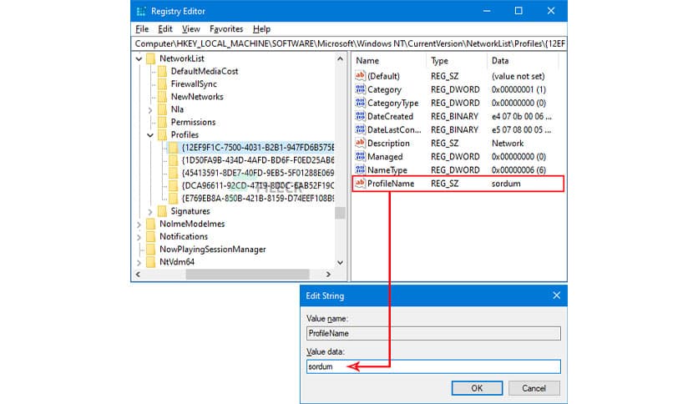The height and width of the screenshot is (404, 698).
Task: Expand the Nla tree node
Action: point(150,109)
